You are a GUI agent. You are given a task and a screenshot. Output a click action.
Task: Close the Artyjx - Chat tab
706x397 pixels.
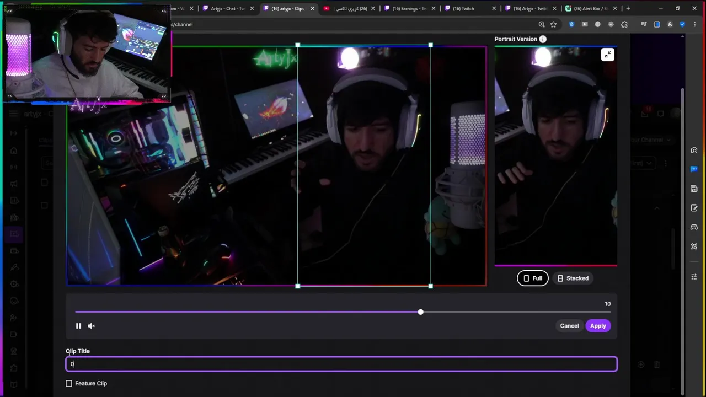tap(252, 8)
